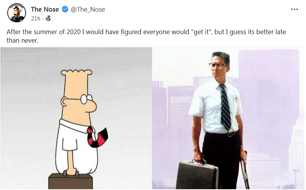Open the three-dot post options menu
Viewport: 306px width, 190px height.
pos(294,9)
